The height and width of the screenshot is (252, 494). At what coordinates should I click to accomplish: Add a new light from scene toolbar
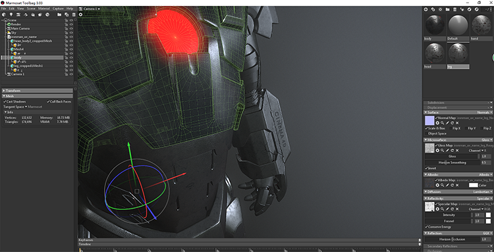coord(11,14)
